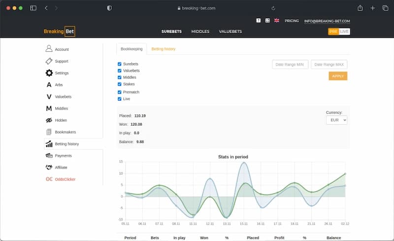Open the Affiliate sidebar link
The height and width of the screenshot is (241, 394).
tap(61, 167)
